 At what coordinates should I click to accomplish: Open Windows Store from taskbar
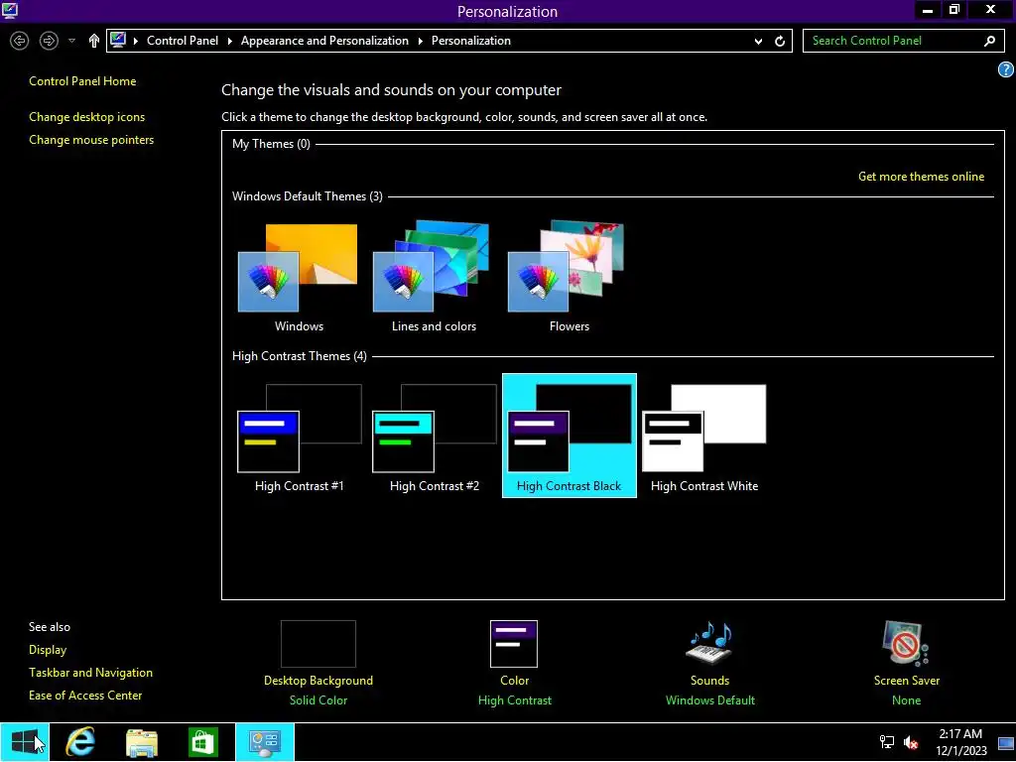pyautogui.click(x=202, y=742)
